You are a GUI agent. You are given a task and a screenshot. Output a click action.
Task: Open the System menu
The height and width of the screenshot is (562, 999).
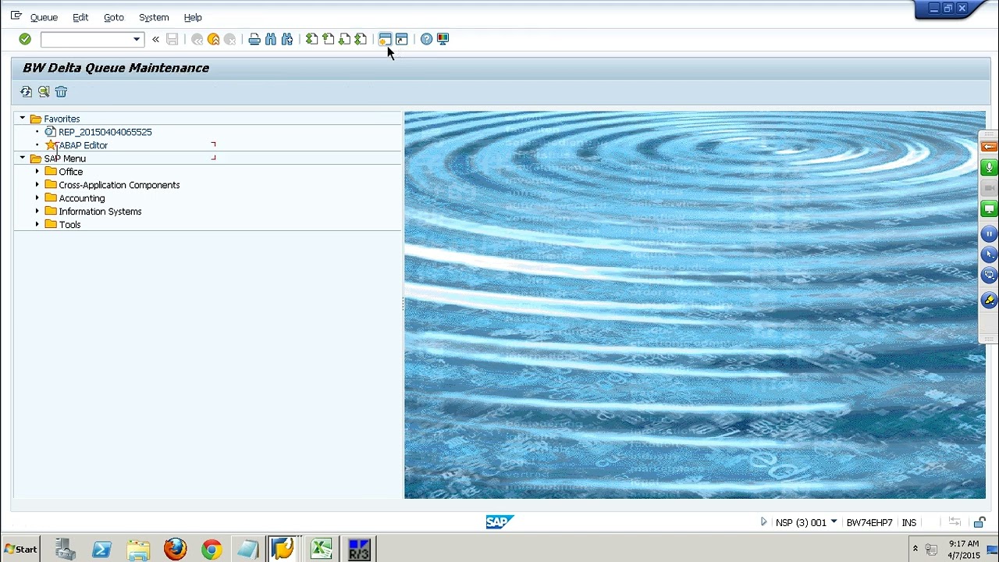(x=154, y=17)
